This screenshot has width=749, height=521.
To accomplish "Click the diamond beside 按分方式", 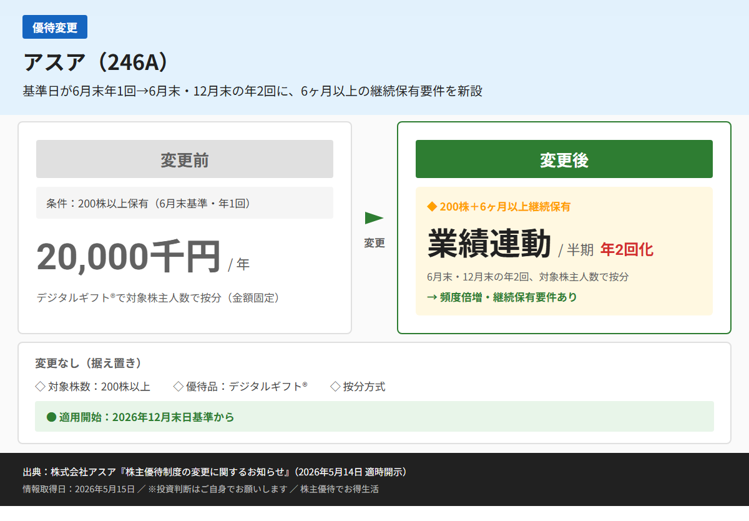I will point(335,386).
